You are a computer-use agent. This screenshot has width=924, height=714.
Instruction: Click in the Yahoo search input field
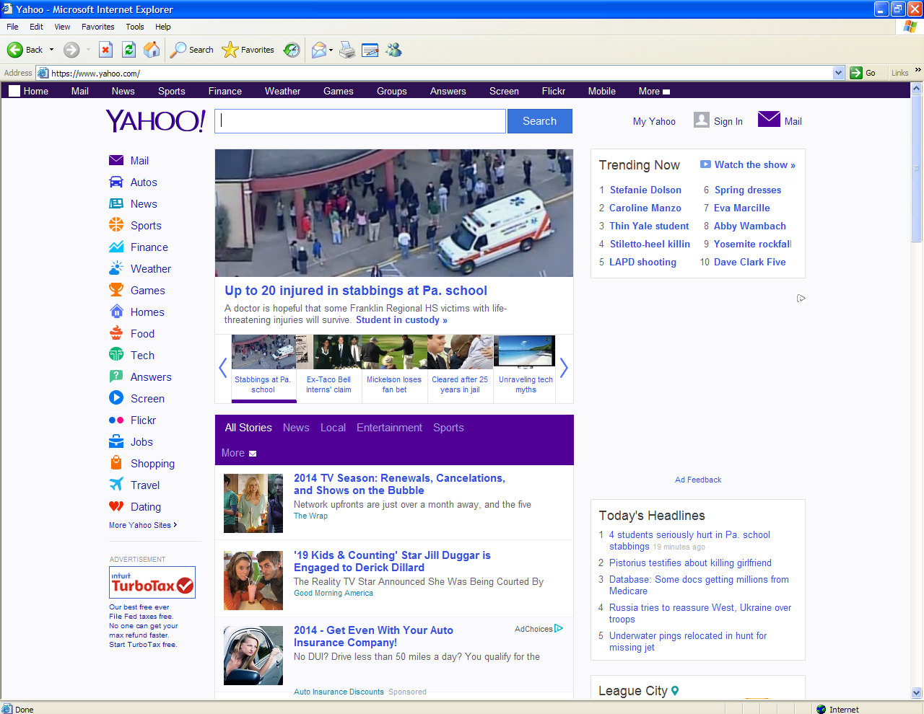point(360,121)
